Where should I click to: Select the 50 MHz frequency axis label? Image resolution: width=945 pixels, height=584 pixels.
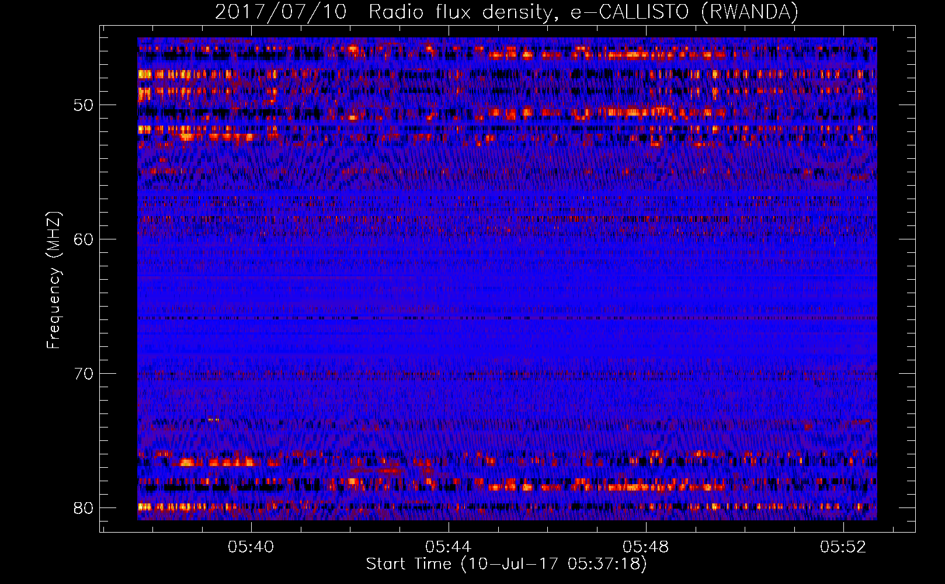coord(84,105)
